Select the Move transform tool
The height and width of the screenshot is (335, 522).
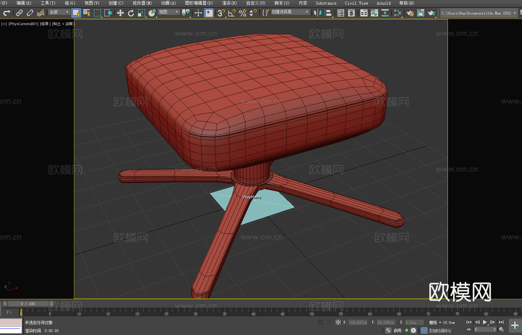pos(120,13)
